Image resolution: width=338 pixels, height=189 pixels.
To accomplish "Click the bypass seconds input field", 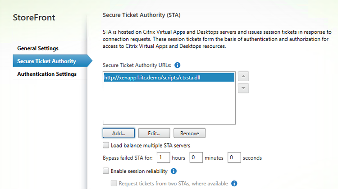I will (x=233, y=158).
